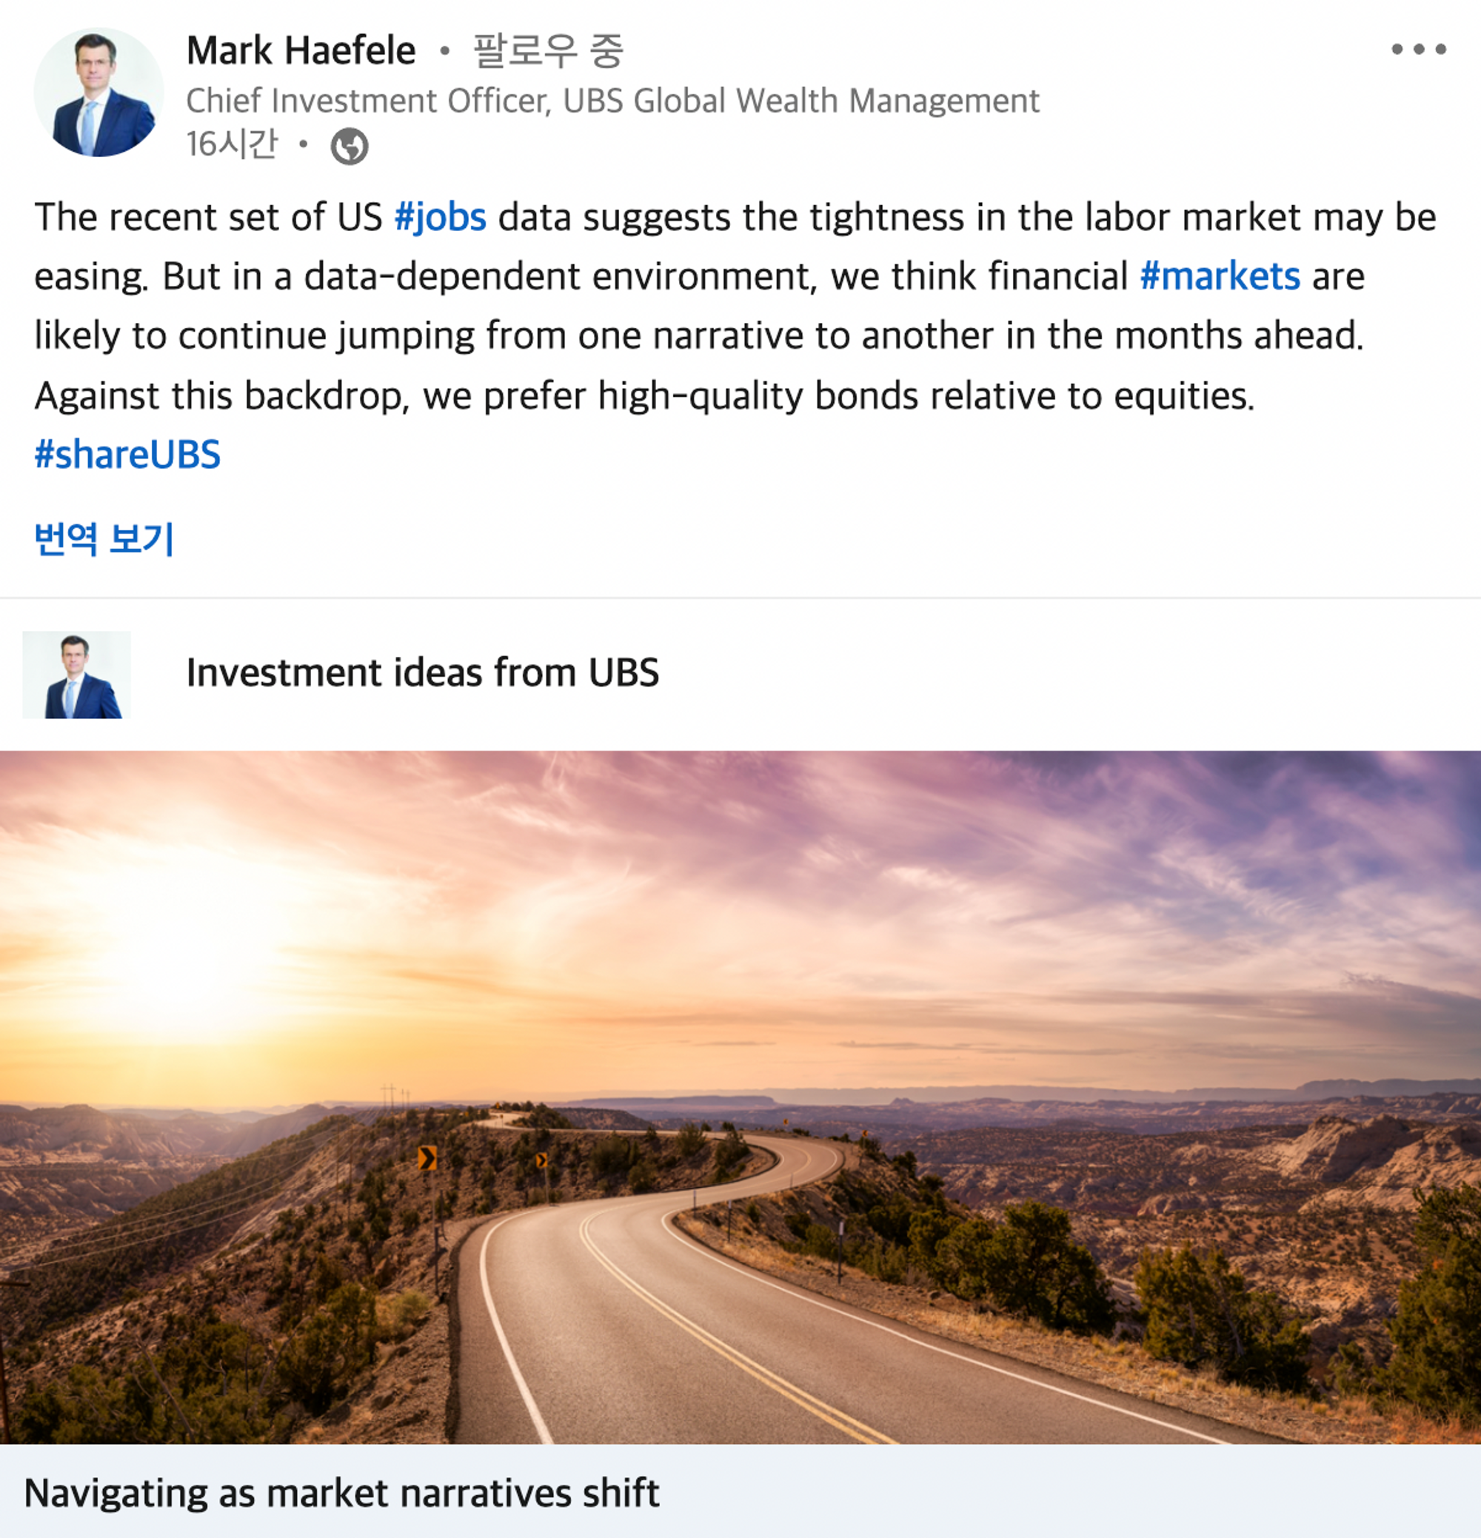Open the small newsletter author thumbnail
Image resolution: width=1481 pixels, height=1538 pixels.
(76, 675)
